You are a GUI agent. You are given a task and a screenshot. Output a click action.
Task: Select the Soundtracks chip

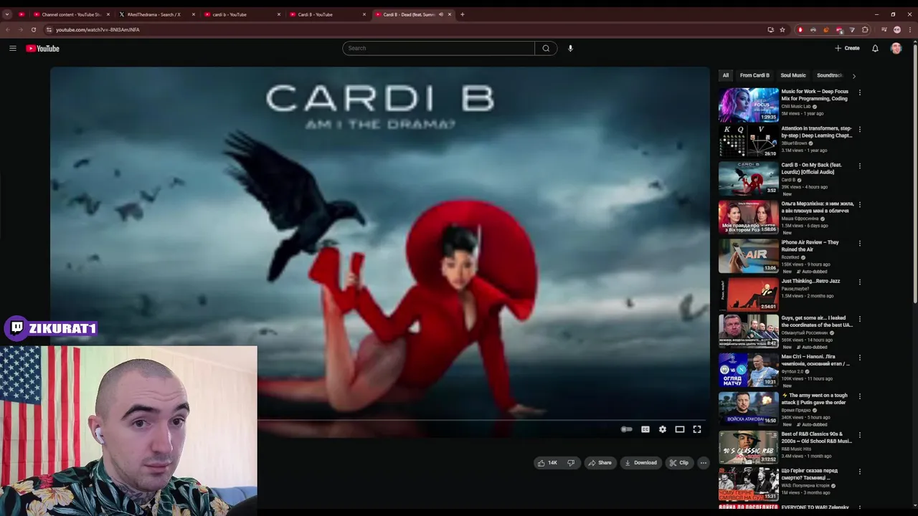[830, 75]
